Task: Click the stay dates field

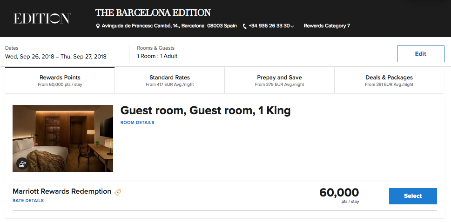Action: (56, 57)
